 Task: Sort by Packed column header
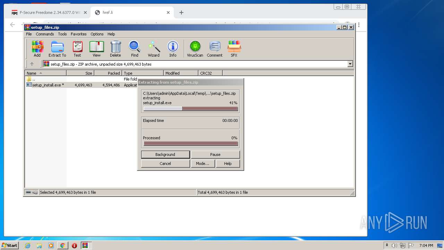pyautogui.click(x=108, y=73)
